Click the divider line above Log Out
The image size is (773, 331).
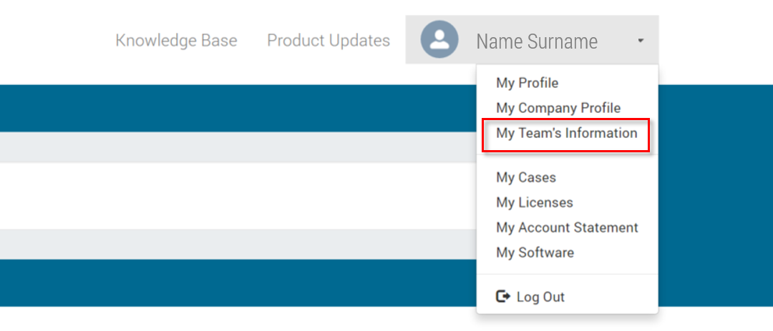(567, 274)
